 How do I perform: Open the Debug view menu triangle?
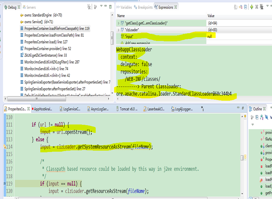coord(101,6)
